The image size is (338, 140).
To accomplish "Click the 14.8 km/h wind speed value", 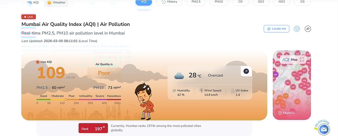I will point(211,95).
